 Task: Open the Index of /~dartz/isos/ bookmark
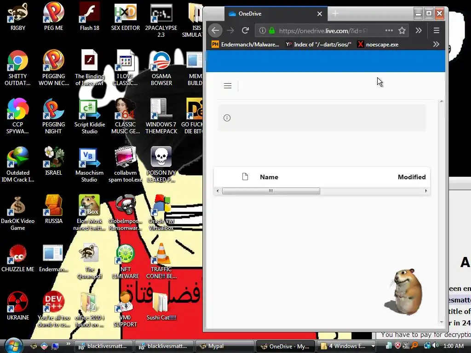(x=318, y=45)
